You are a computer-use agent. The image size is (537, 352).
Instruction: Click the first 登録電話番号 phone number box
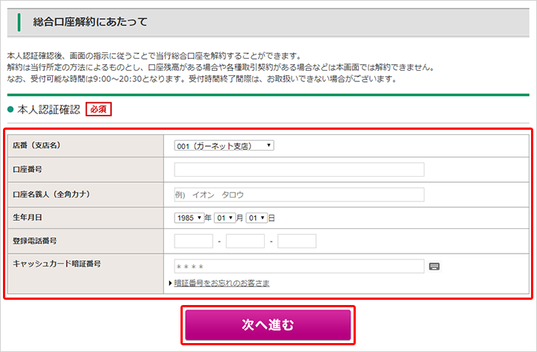(193, 241)
